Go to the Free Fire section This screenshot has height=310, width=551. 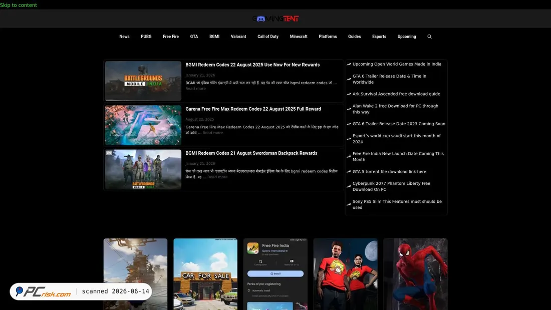pos(171,37)
